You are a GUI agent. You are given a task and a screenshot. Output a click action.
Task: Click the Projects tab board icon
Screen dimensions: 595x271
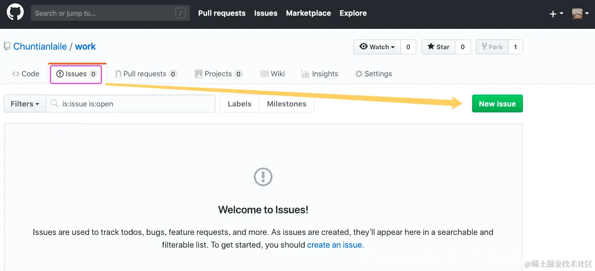pos(199,74)
